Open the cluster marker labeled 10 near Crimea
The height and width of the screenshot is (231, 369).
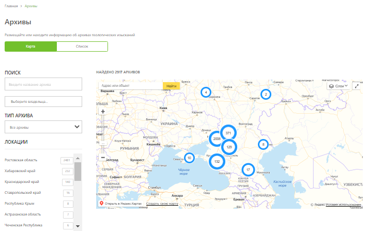pyautogui.click(x=190, y=158)
